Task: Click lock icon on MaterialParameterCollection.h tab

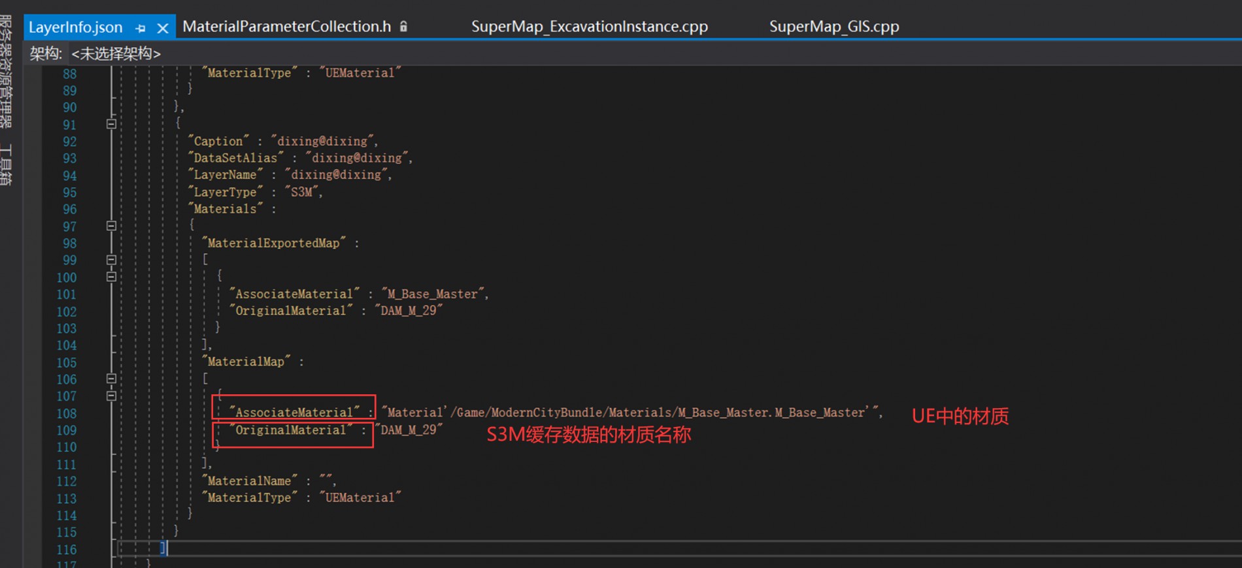Action: click(x=403, y=27)
